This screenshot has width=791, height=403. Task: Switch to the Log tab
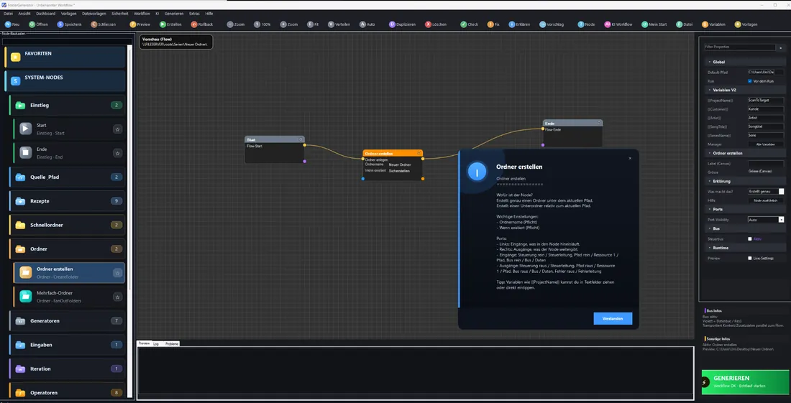[156, 343]
